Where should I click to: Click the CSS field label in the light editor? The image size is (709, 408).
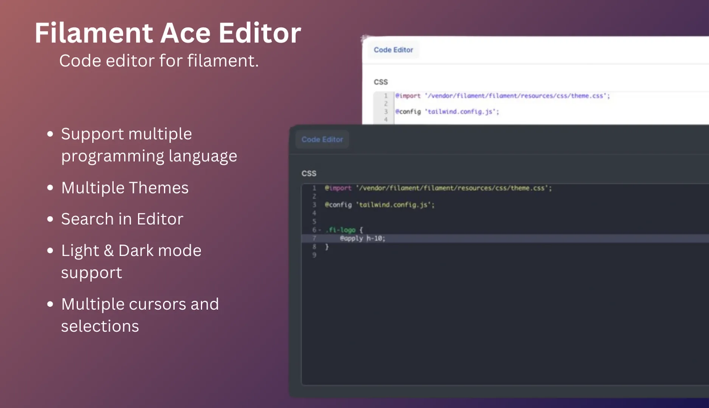point(380,82)
